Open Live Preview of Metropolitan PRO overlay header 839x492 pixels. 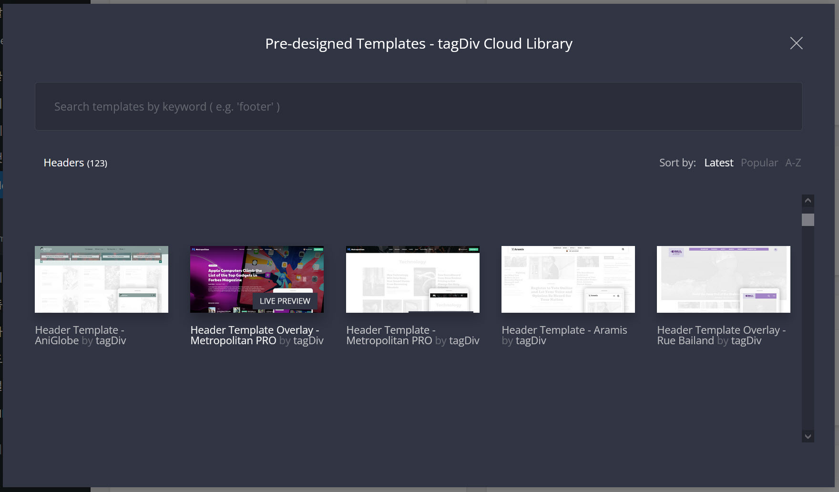click(x=285, y=300)
